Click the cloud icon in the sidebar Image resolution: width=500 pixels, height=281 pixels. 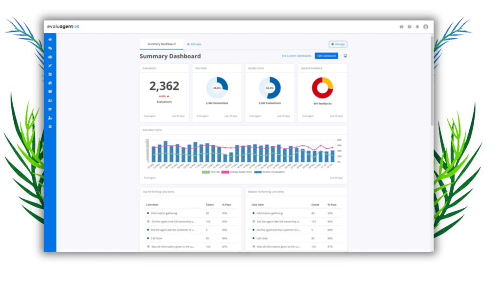[x=50, y=57]
